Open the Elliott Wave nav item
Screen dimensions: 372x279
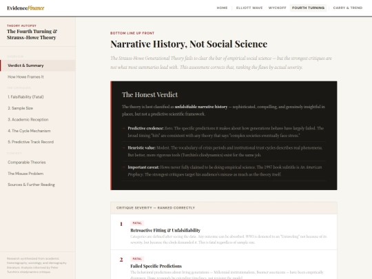pos(249,8)
